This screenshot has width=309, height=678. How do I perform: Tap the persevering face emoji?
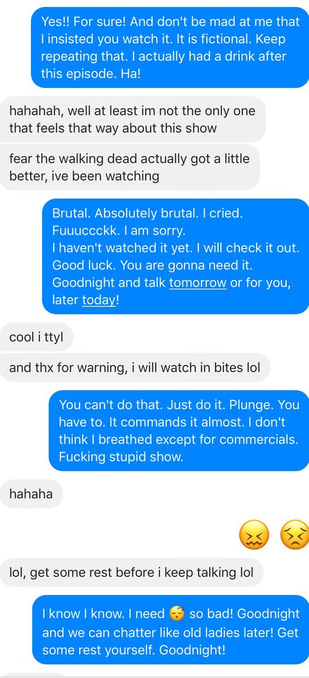pyautogui.click(x=294, y=536)
